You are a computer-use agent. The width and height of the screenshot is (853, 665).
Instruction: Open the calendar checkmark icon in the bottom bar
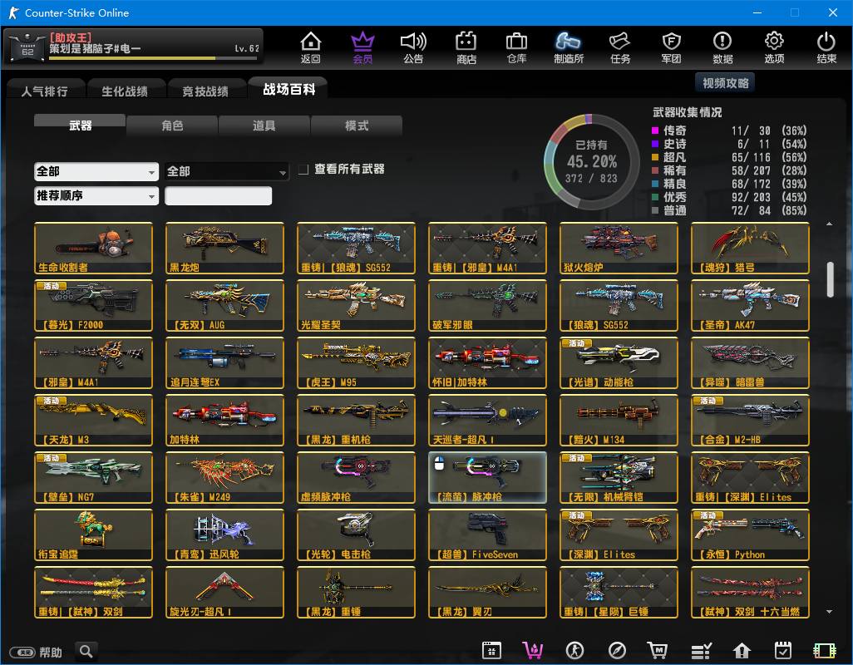click(x=783, y=650)
